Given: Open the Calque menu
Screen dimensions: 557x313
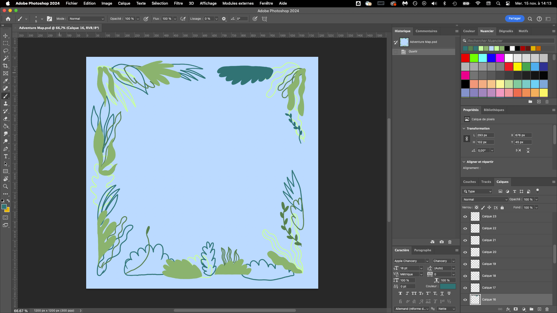Looking at the screenshot, I should (x=124, y=3).
